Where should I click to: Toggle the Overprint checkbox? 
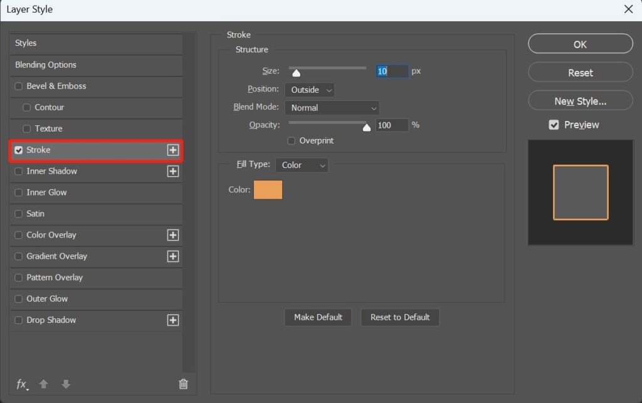(291, 141)
